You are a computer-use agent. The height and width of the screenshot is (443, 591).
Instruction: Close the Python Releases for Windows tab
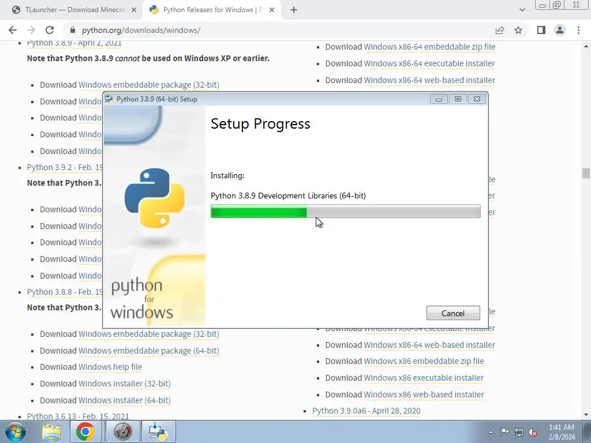pos(272,10)
